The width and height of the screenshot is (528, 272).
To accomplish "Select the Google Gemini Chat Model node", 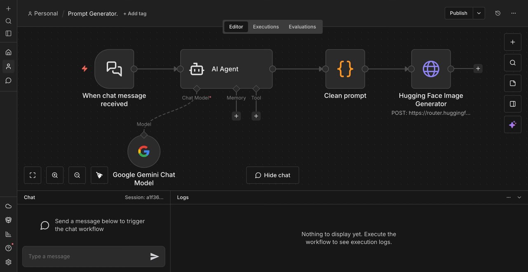I will point(144,152).
